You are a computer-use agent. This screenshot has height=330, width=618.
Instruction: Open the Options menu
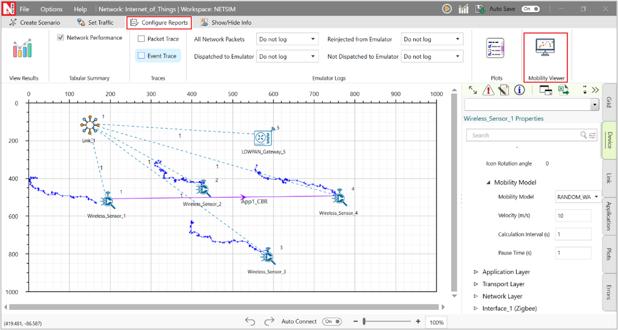click(51, 9)
